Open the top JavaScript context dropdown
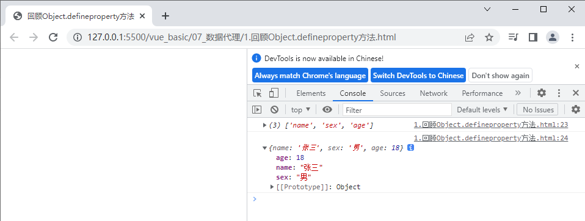 click(x=300, y=109)
